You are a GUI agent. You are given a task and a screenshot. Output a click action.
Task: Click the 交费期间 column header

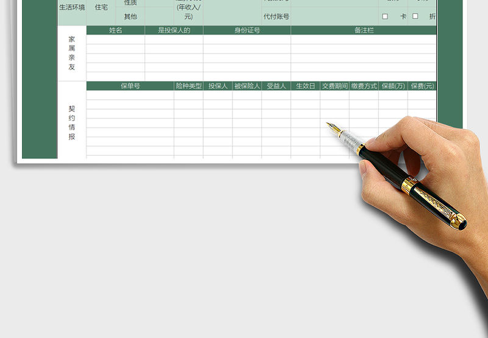[x=335, y=86]
